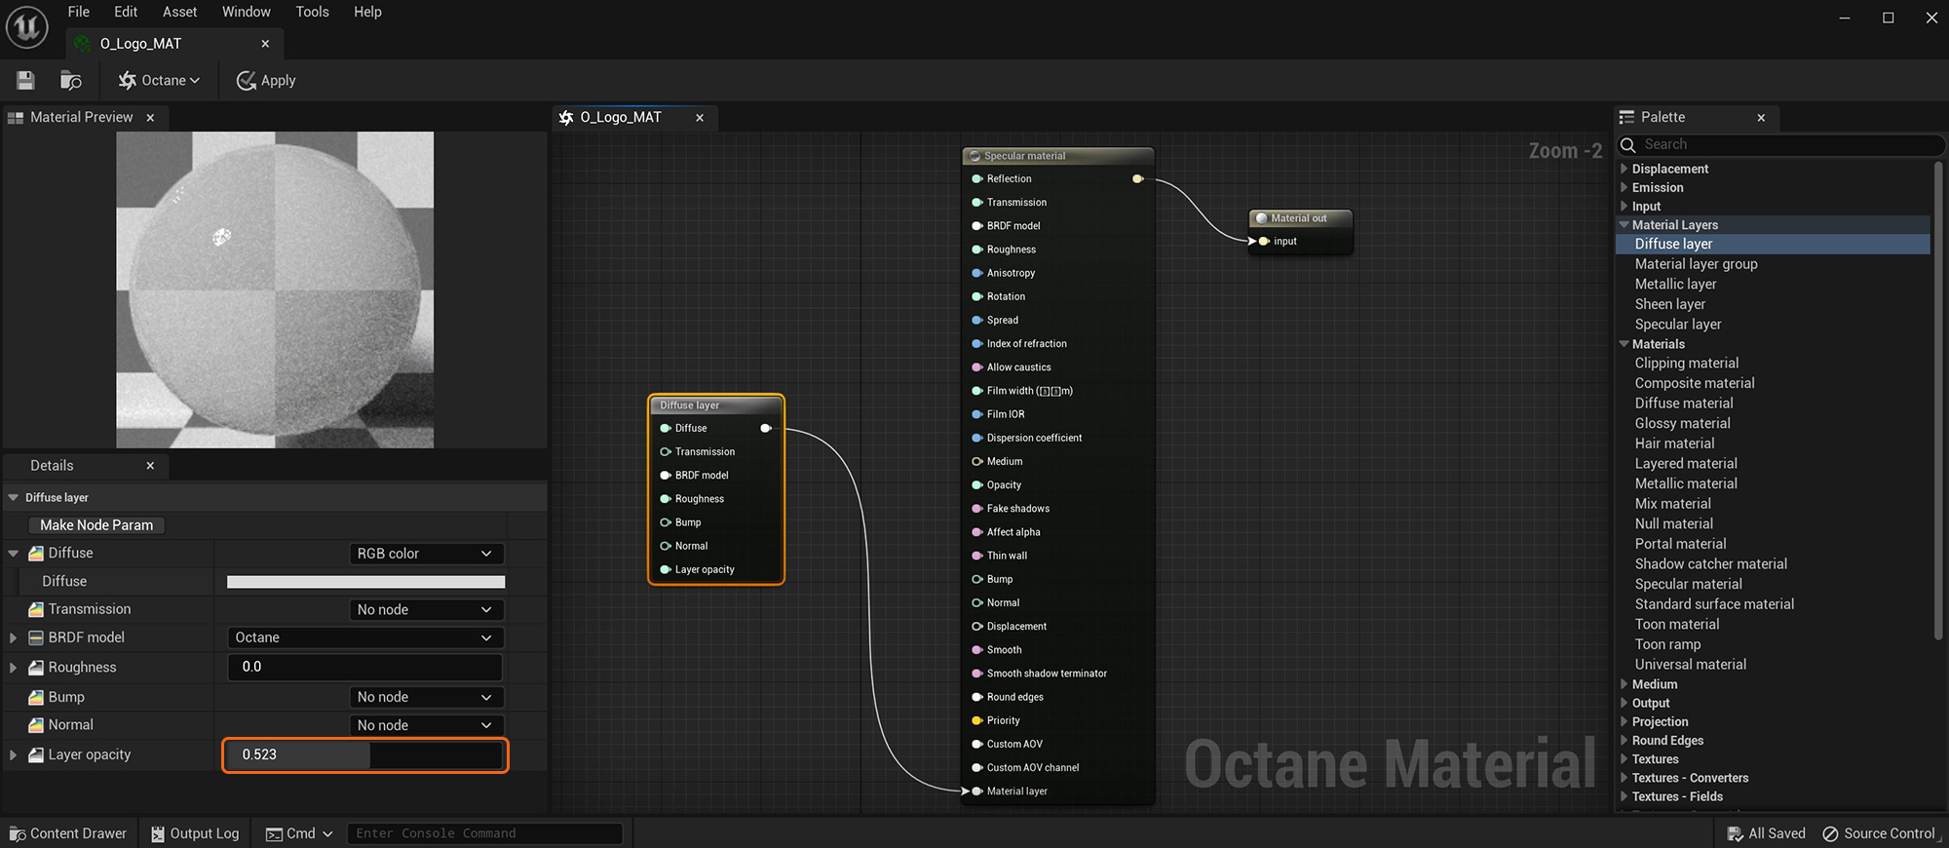This screenshot has width=1949, height=848.
Task: Click the Priority input pin
Action: [976, 720]
